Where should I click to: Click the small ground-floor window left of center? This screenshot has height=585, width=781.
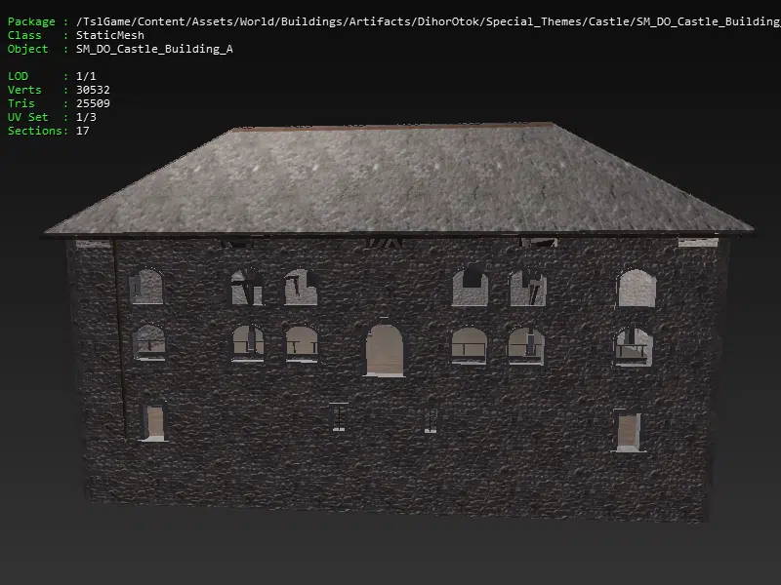pos(339,416)
